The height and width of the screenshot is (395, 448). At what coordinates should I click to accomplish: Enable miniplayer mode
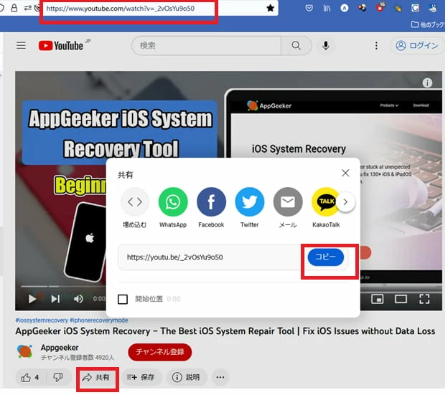point(377,299)
